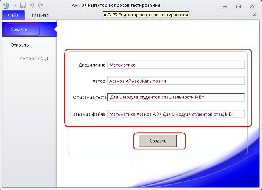Open the quick access toolbar customize dropdown
Image resolution: width=262 pixels, height=190 pixels.
[15, 5]
